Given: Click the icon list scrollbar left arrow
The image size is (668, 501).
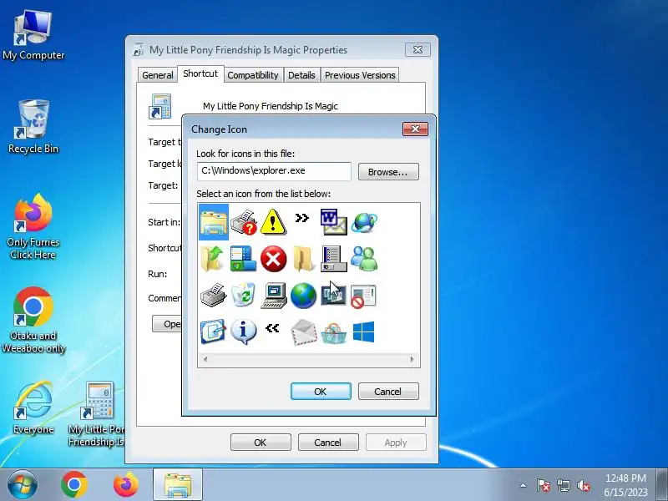Looking at the screenshot, I should tap(205, 359).
